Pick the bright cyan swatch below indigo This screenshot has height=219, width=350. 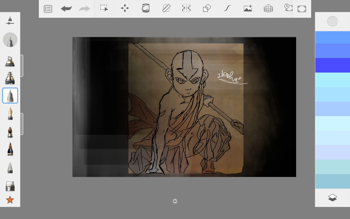click(x=332, y=80)
